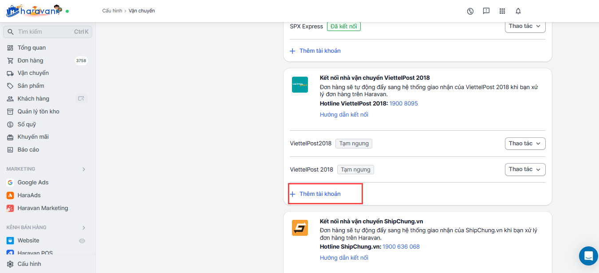The height and width of the screenshot is (273, 599).
Task: Click the Tổng quan dashboard icon
Action: (x=10, y=48)
